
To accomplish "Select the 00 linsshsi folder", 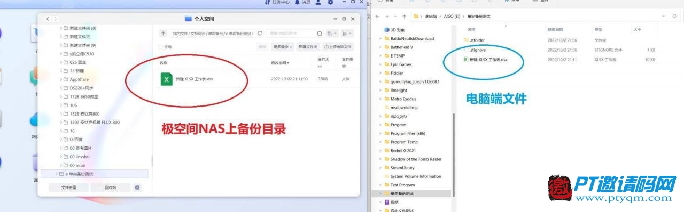I will pyautogui.click(x=80, y=157).
